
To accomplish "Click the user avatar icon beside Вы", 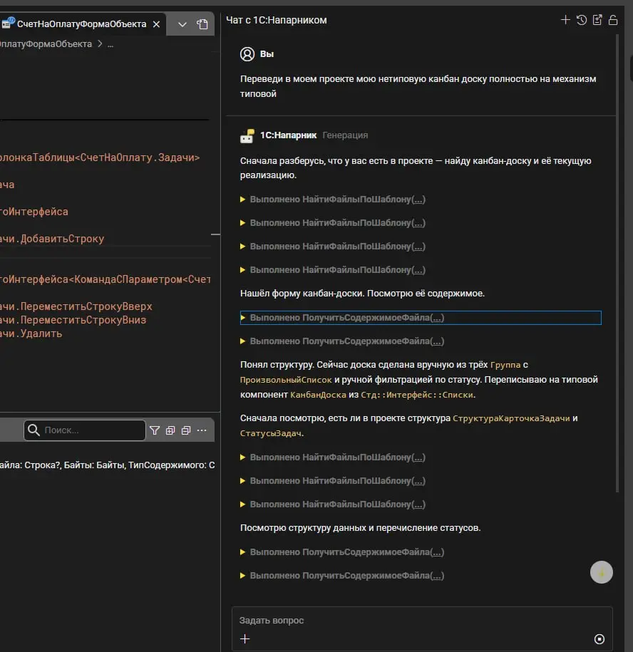I will point(247,54).
